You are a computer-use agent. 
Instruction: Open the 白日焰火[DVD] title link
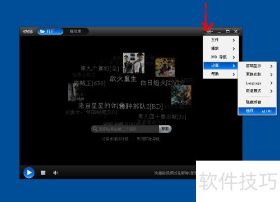pos(162,83)
